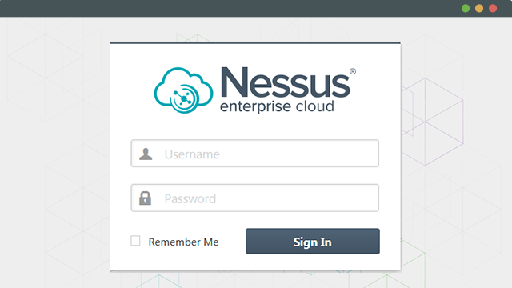Click the purple cube outline in background
The image size is (512, 288).
click(433, 122)
